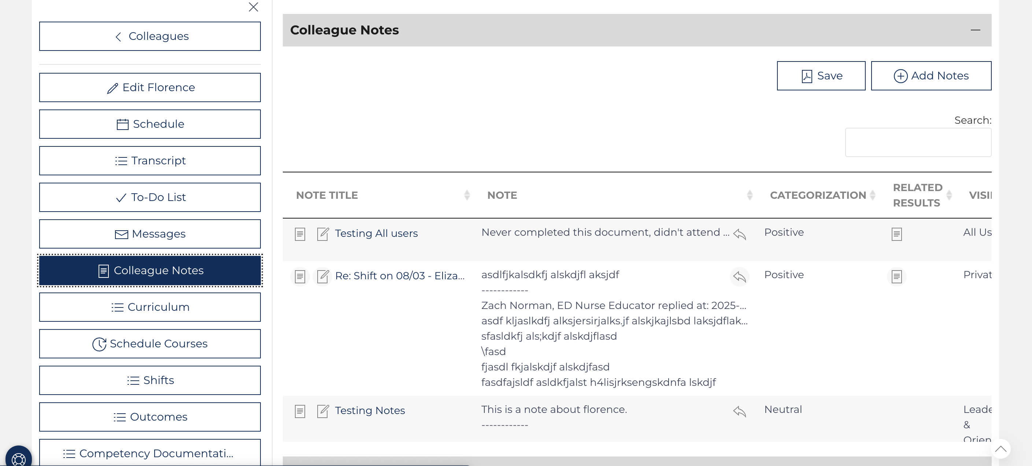Open related results document icon for Testing All users
The image size is (1032, 466).
pos(897,234)
